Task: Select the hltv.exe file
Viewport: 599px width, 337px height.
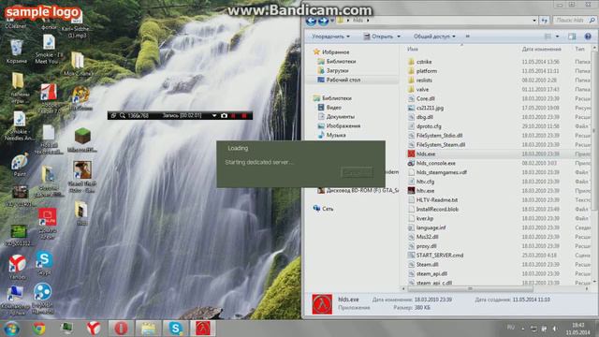Action: pos(425,191)
